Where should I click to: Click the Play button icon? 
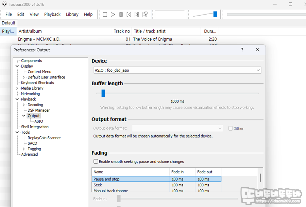click(x=113, y=14)
